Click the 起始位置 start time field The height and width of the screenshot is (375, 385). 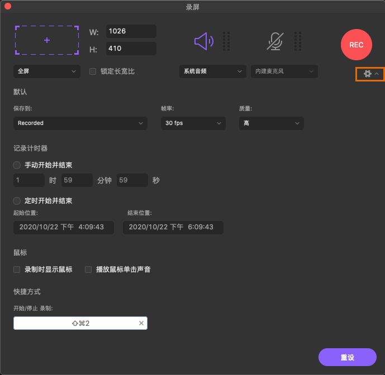tap(64, 227)
